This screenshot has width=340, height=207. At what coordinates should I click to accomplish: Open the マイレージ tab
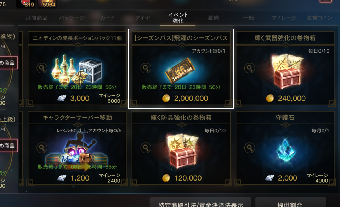284,18
